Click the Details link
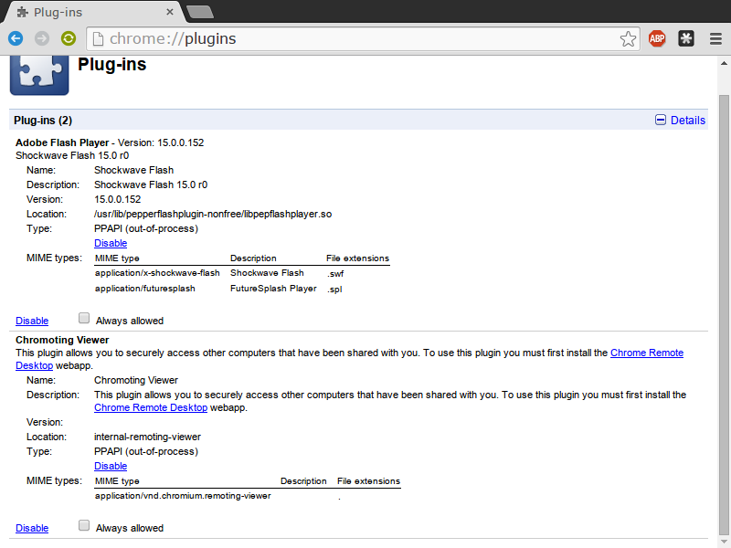 coord(688,121)
